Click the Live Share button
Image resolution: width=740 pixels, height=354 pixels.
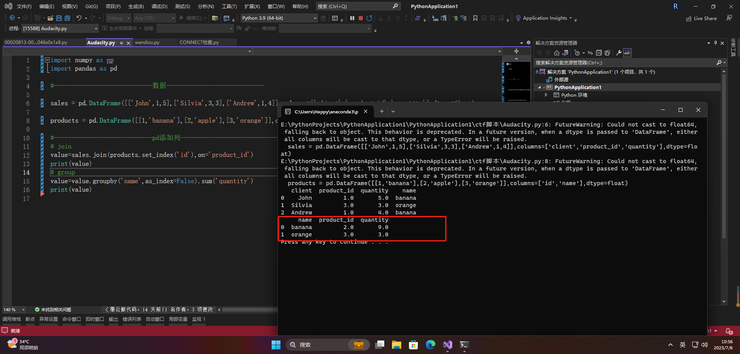701,19
